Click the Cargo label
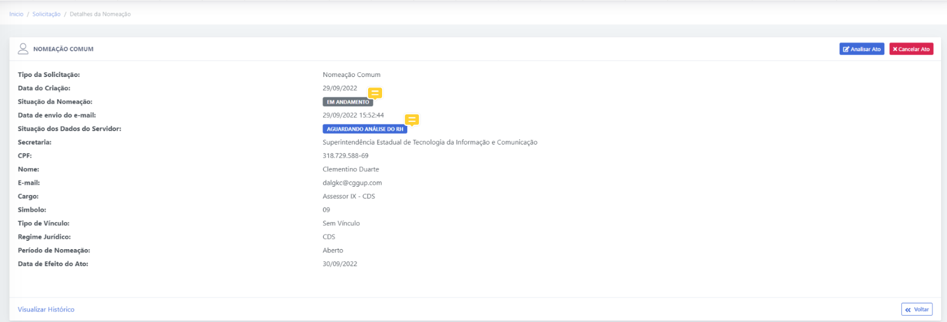The image size is (947, 322). (28, 196)
